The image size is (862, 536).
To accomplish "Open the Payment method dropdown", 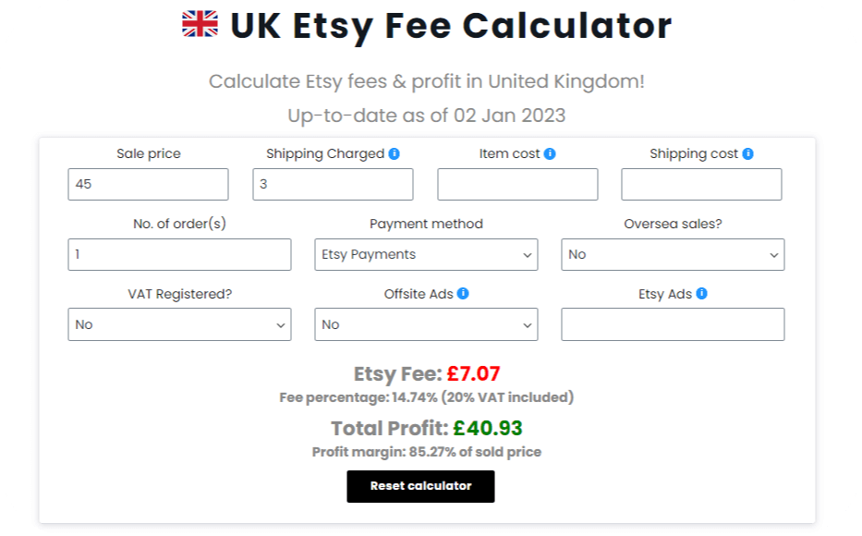I will (426, 254).
